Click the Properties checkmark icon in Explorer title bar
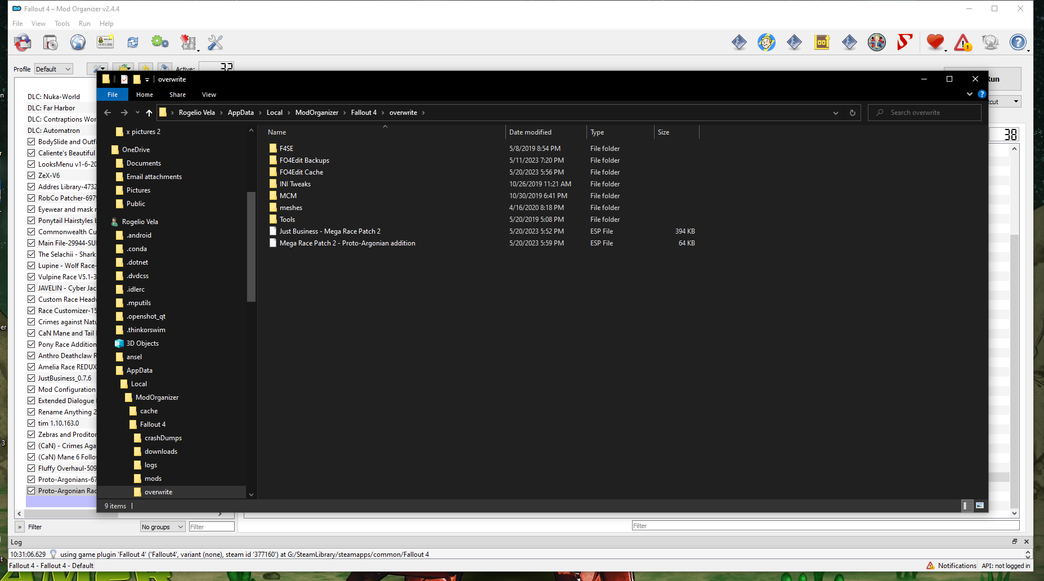 [x=124, y=79]
